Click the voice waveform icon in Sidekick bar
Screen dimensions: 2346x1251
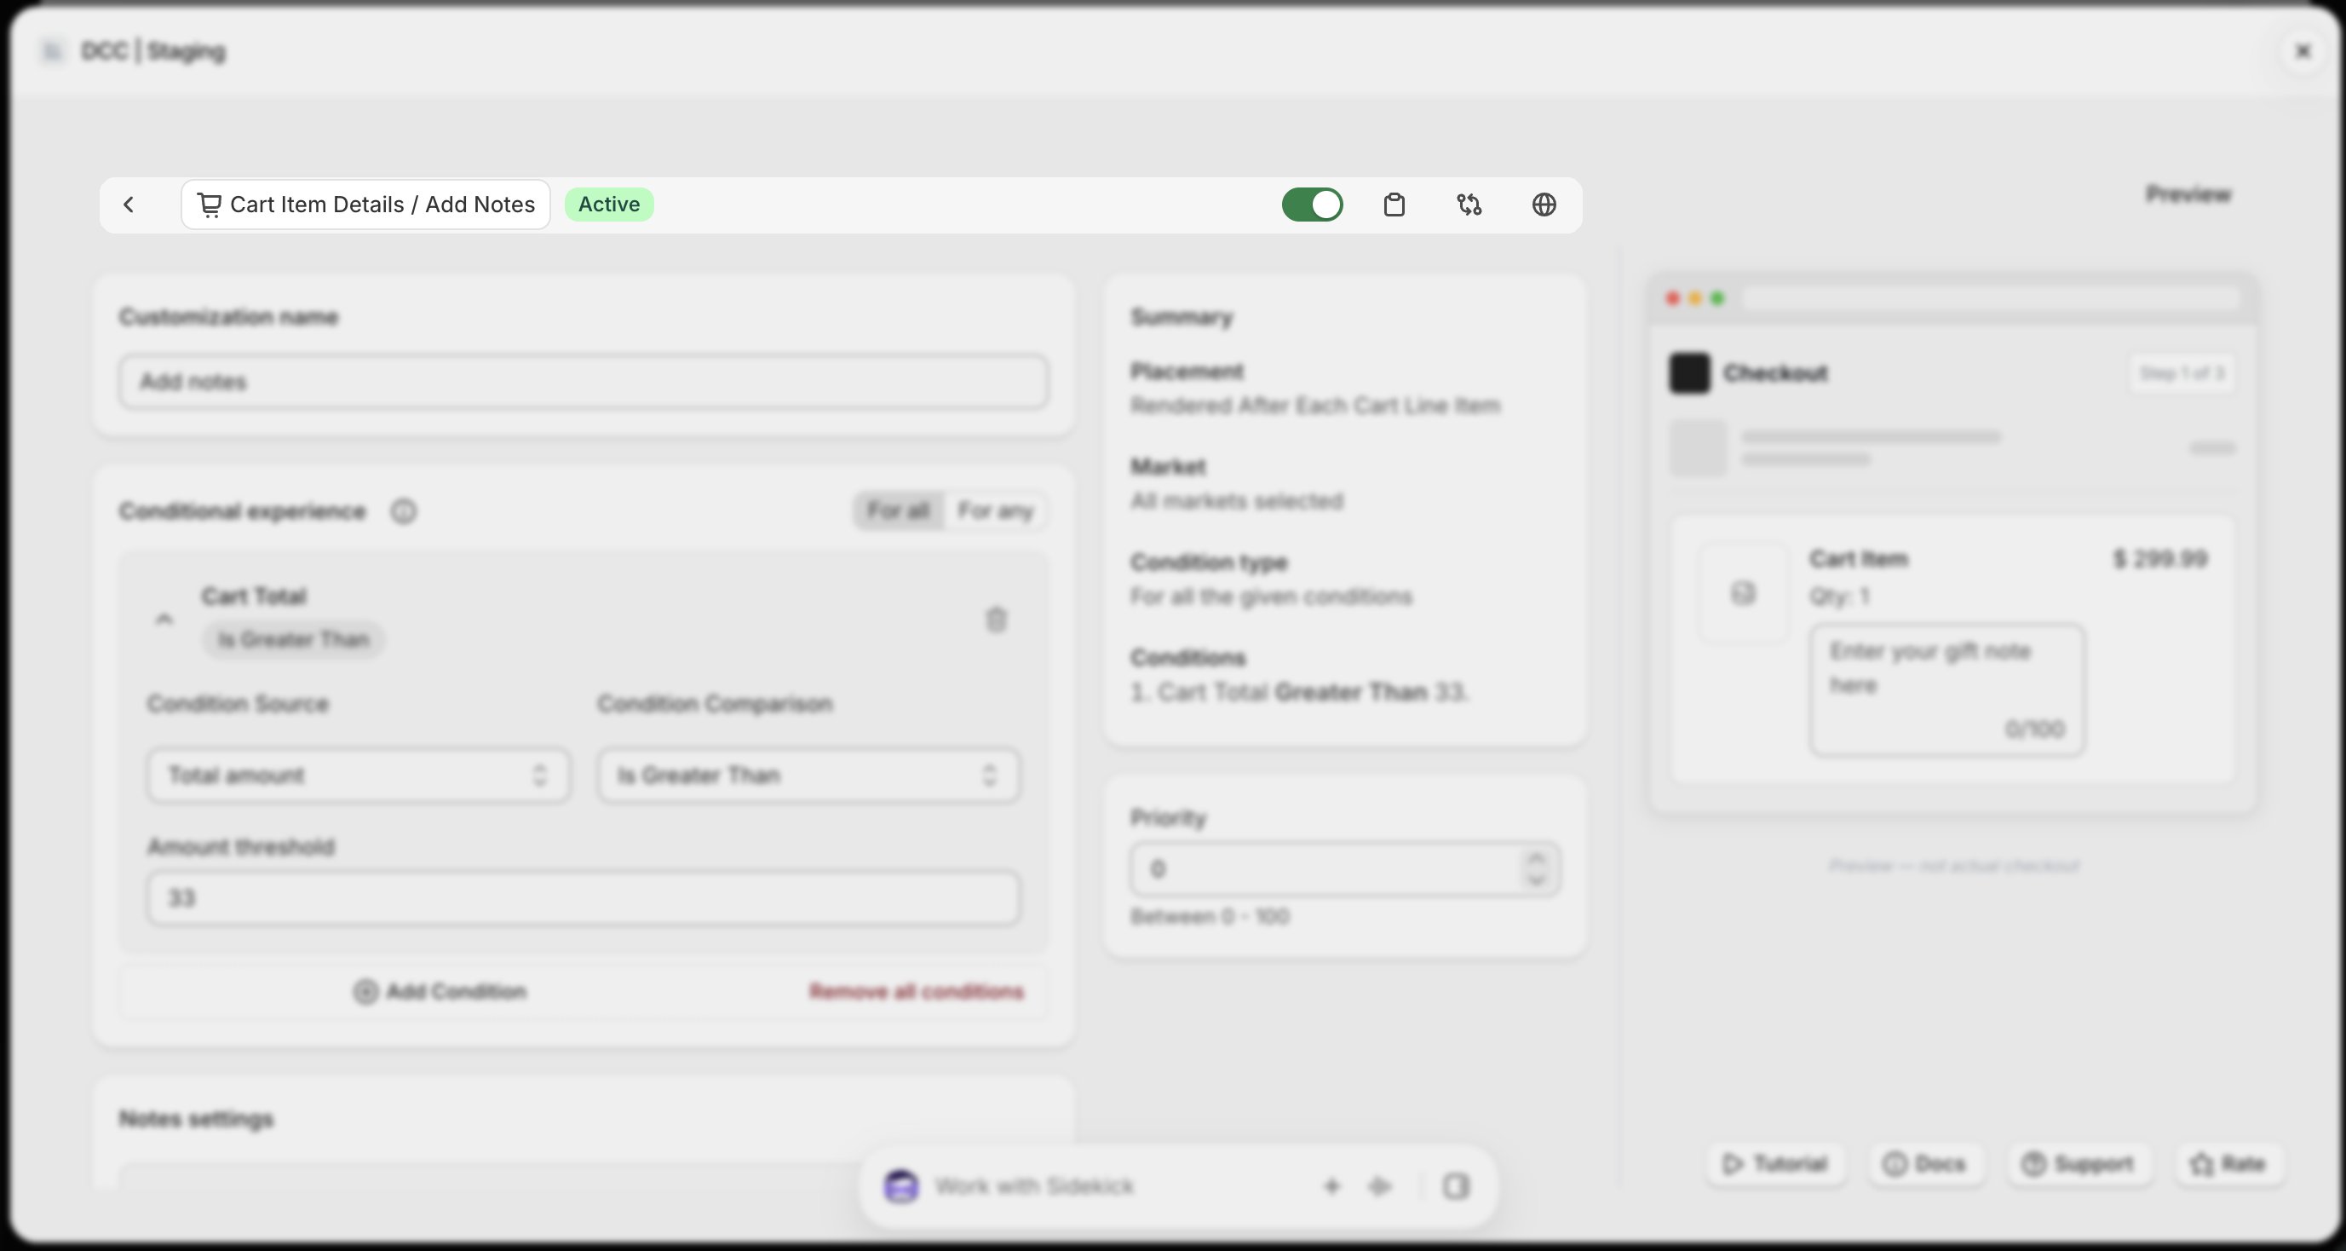coord(1381,1186)
